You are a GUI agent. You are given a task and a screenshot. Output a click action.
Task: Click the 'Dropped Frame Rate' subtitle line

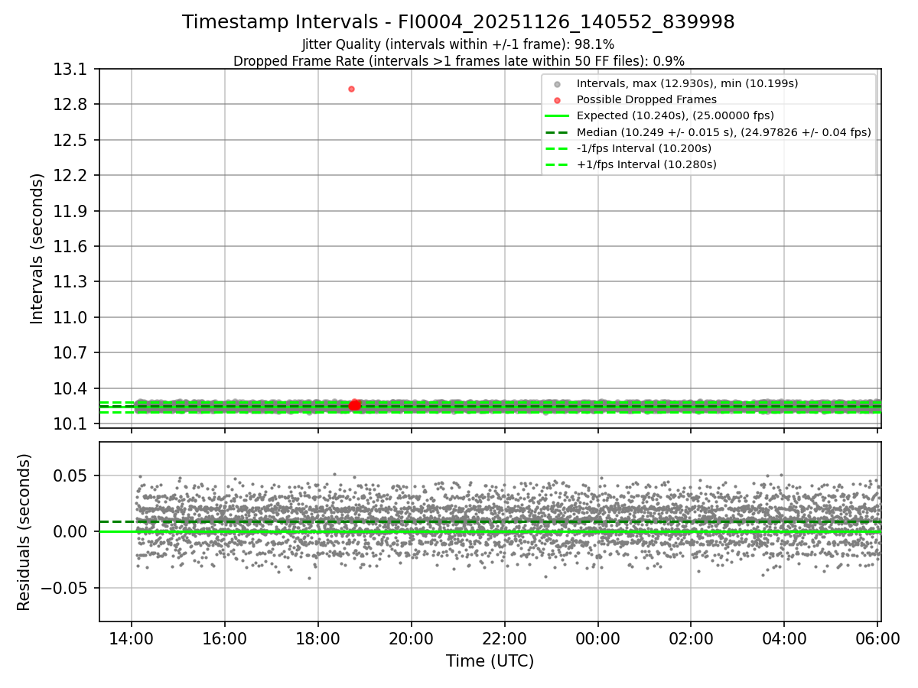click(458, 61)
